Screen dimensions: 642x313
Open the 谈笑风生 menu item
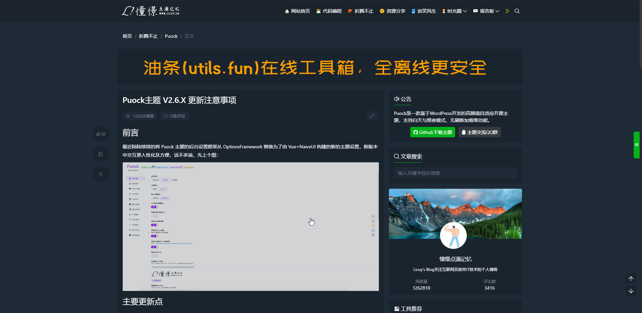coord(423,11)
